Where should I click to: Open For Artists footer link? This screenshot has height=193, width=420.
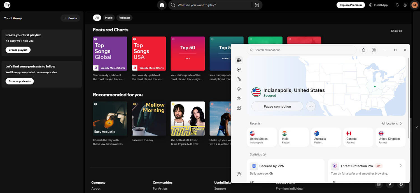tap(160, 189)
